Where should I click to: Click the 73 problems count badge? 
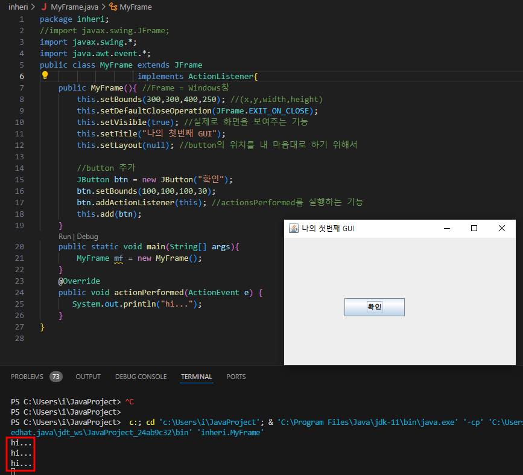56,377
